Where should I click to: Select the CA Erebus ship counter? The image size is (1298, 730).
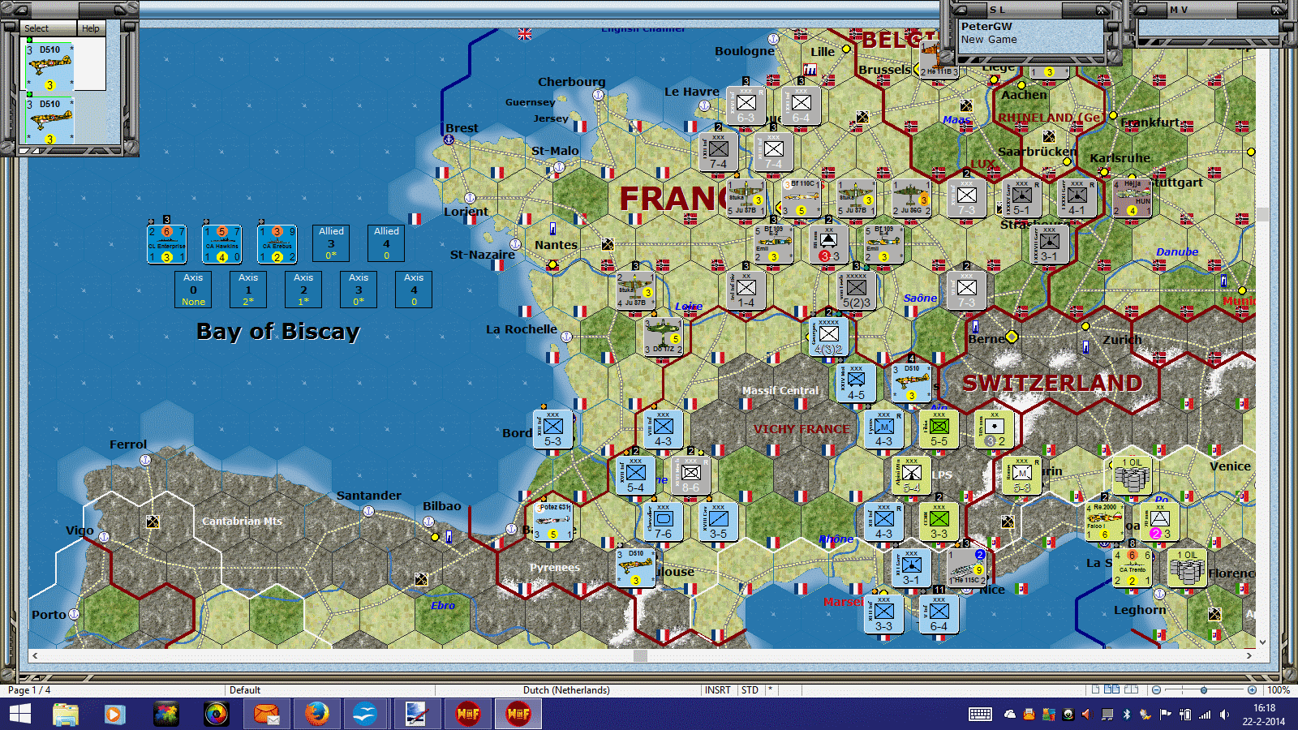pos(277,244)
